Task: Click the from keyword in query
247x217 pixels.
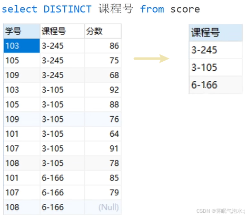Action: pos(152,9)
